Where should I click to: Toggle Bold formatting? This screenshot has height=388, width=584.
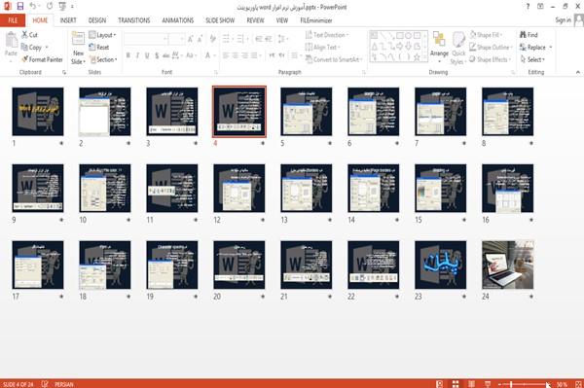coord(128,55)
